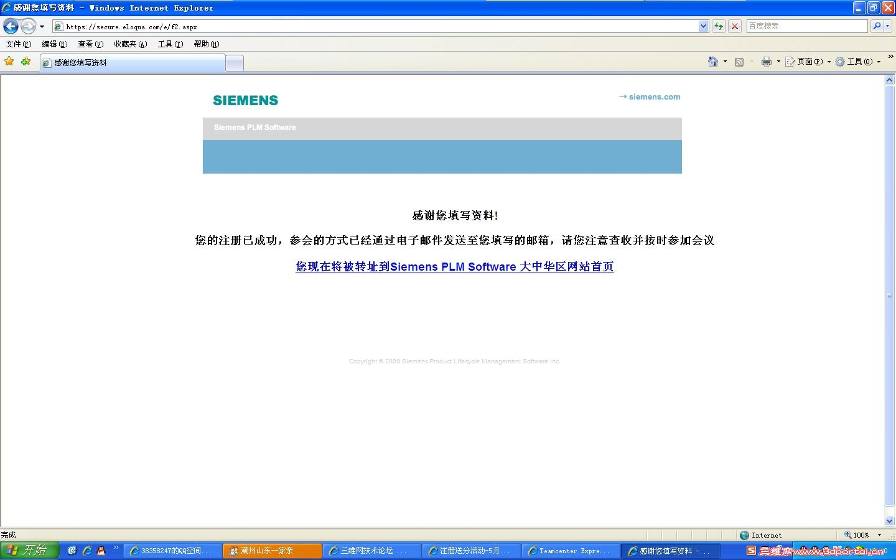Click the 百度搜索 search box
896x560 pixels.
click(807, 26)
